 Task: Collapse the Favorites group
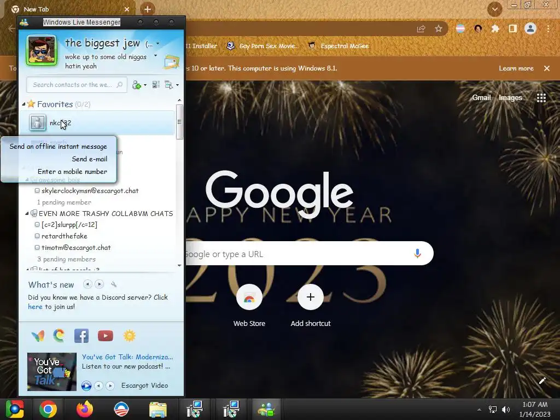24,104
